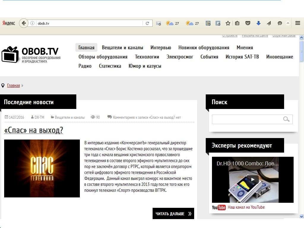The image size is (304, 228).
Task: Click the OBOB.TV site logo
Action: point(31,55)
